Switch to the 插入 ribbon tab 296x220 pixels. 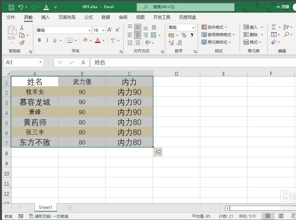pos(45,17)
